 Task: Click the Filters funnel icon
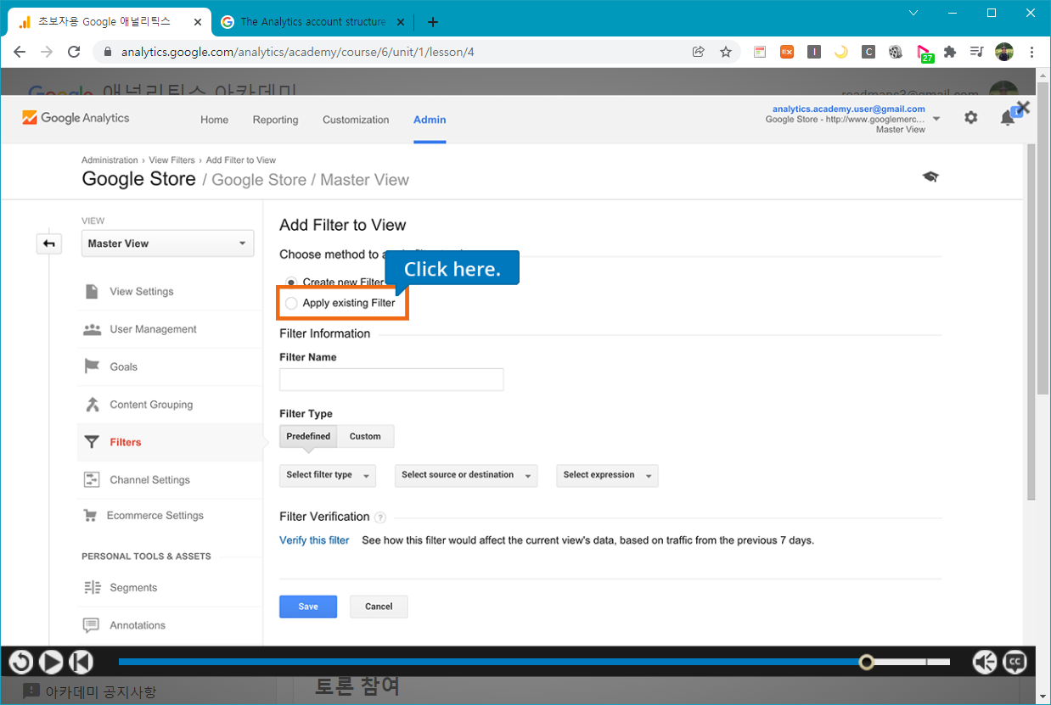92,442
